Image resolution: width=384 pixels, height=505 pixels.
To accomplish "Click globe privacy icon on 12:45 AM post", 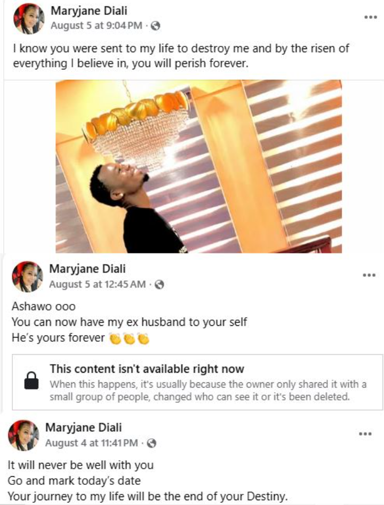I will tap(159, 285).
